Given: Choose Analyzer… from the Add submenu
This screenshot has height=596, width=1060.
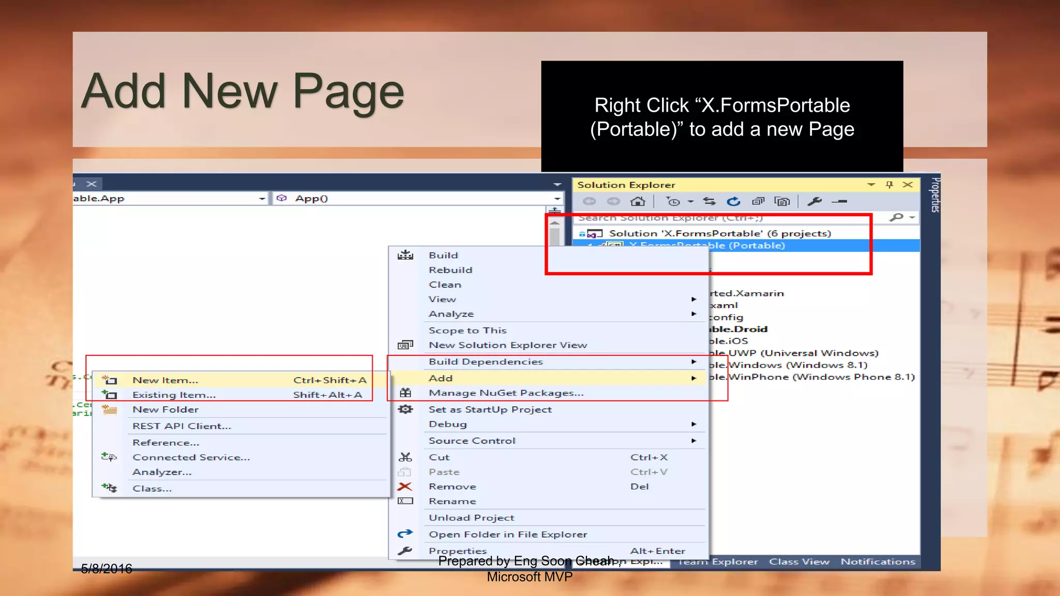Looking at the screenshot, I should coord(241,472).
